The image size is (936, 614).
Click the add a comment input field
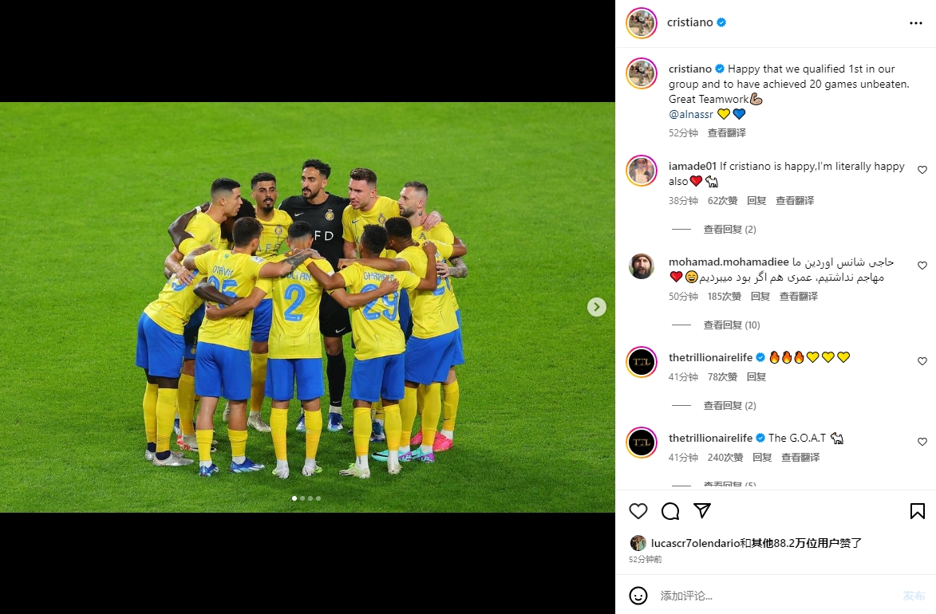[776, 596]
